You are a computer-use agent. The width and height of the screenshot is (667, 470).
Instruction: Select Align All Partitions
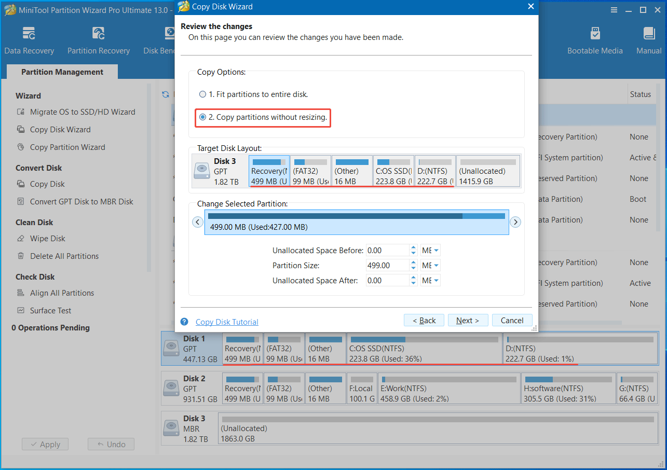point(63,293)
